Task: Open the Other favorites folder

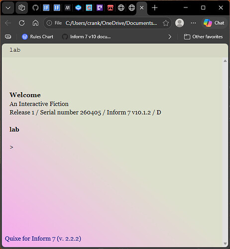Action: coord(204,37)
